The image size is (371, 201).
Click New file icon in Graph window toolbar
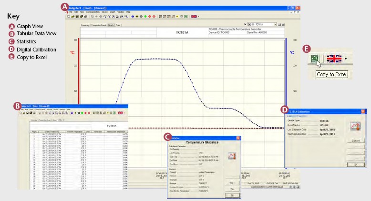[x=69, y=17]
